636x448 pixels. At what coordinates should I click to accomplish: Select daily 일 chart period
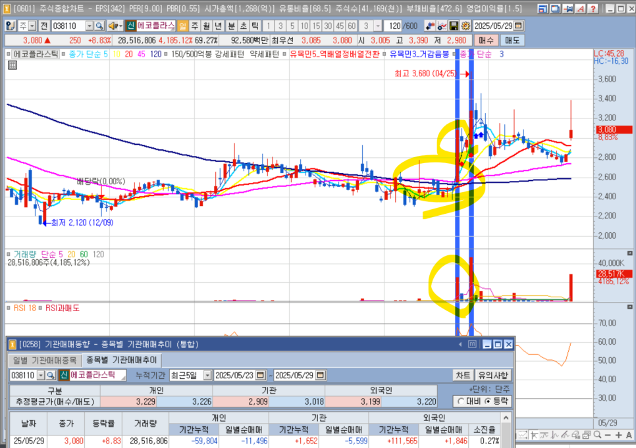point(182,26)
